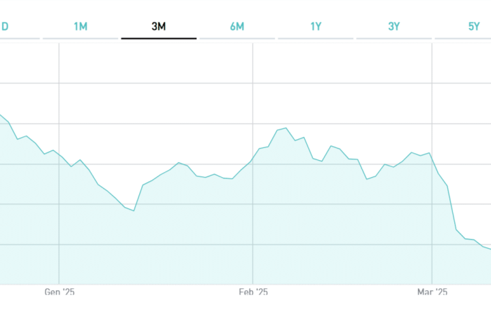This screenshot has height=327, width=491.
Task: Show the 1Y chart range
Action: (x=316, y=27)
